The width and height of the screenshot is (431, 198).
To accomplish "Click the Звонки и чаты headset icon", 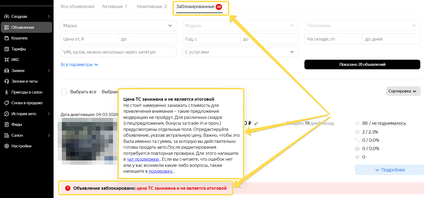I will point(7,81).
